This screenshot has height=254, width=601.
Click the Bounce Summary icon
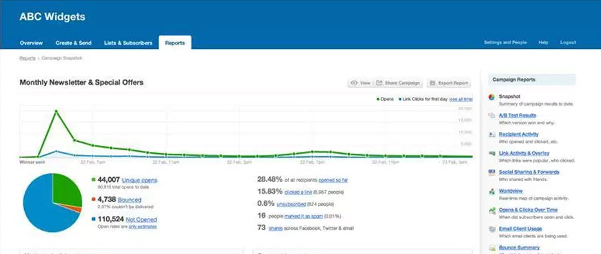(x=491, y=248)
